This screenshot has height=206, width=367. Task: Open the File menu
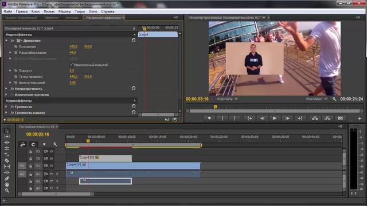tap(7, 11)
